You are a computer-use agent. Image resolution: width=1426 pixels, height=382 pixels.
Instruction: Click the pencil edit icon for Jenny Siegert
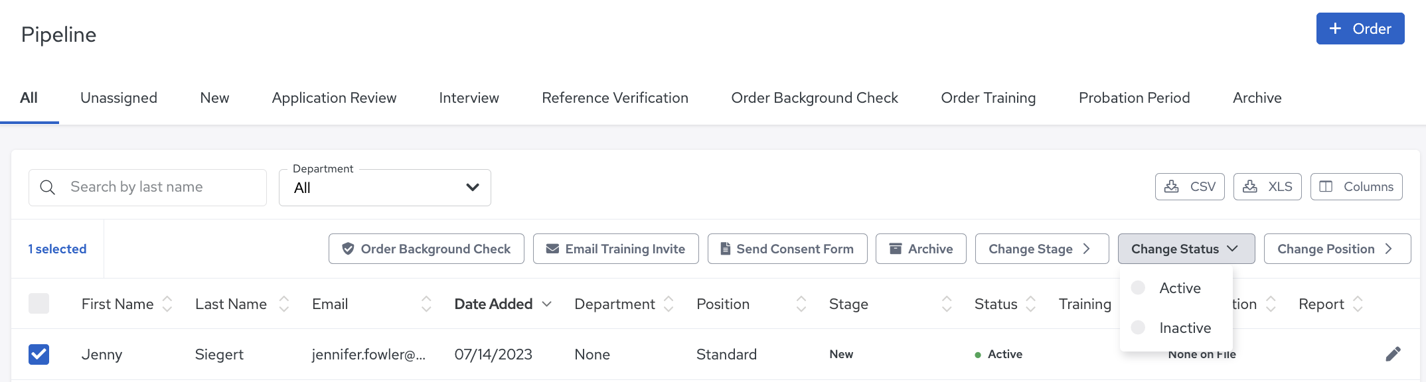(x=1393, y=354)
